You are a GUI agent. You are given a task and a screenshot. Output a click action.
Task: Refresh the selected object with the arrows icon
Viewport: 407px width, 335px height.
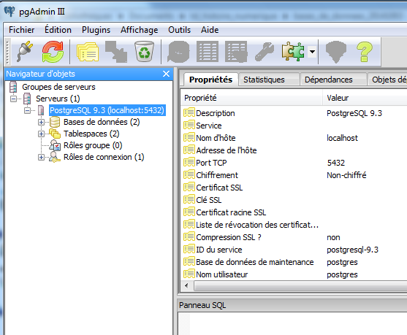click(x=53, y=52)
